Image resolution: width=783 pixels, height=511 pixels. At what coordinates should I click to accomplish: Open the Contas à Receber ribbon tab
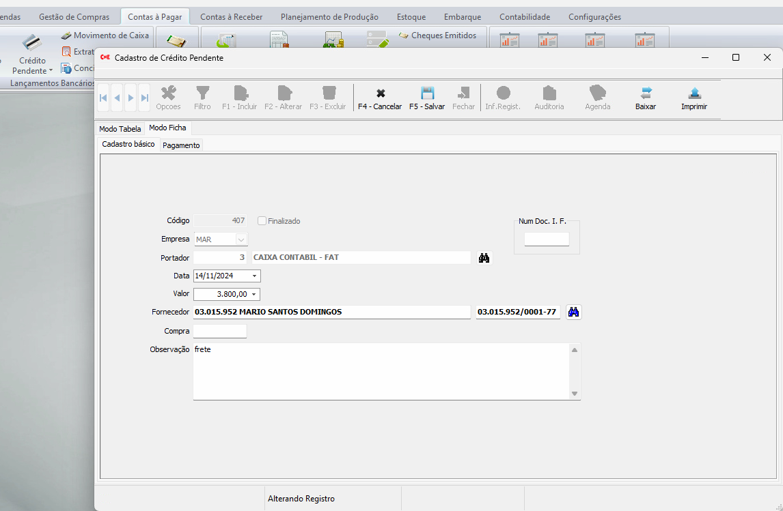tap(231, 17)
